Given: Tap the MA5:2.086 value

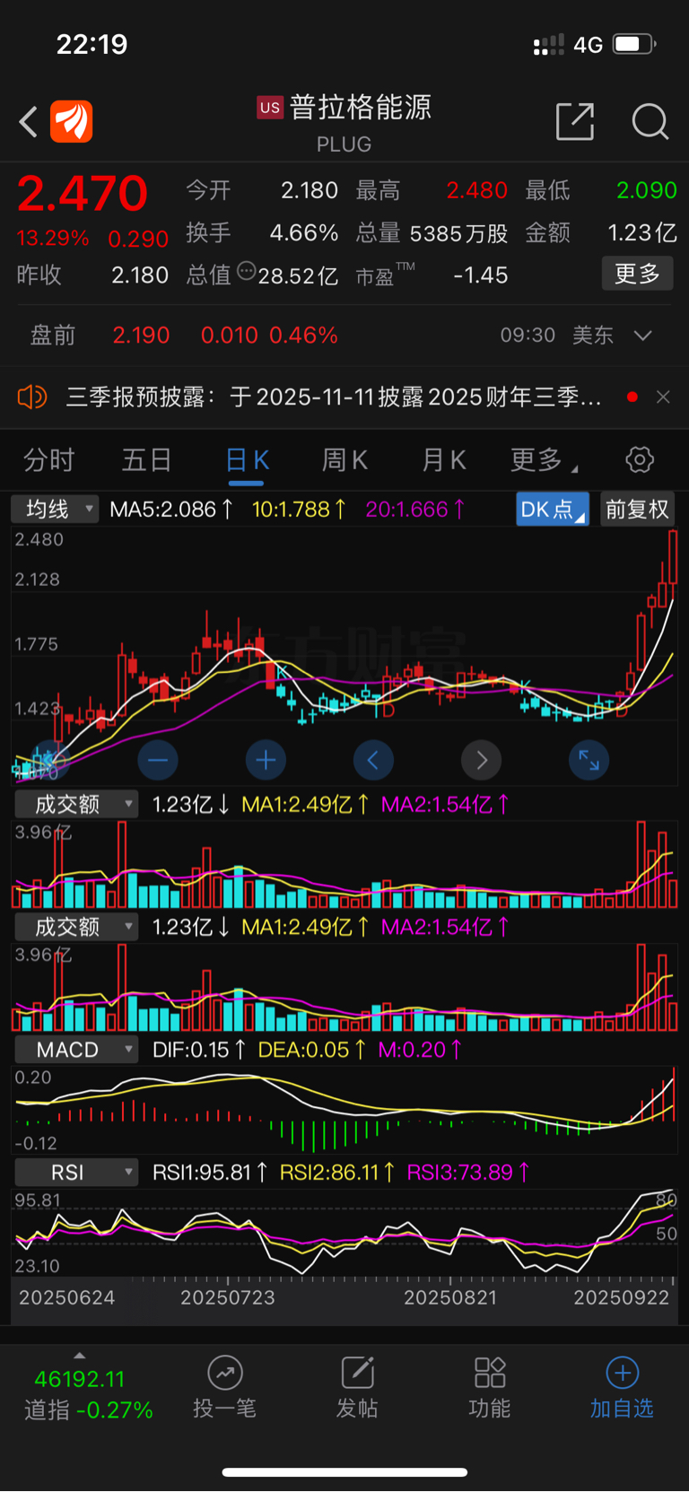Looking at the screenshot, I should pos(170,510).
